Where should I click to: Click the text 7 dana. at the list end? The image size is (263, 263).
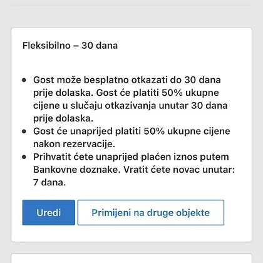tap(49, 182)
